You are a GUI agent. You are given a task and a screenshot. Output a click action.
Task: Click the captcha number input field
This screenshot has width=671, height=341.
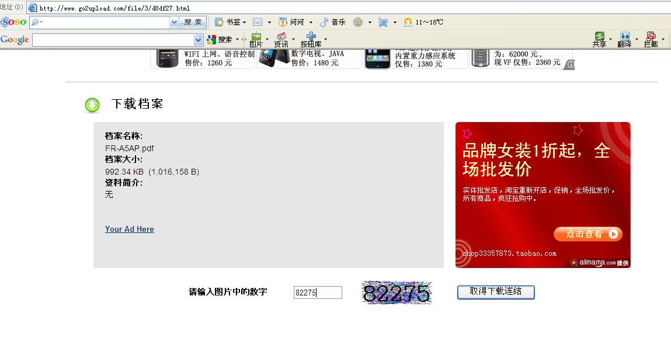318,293
